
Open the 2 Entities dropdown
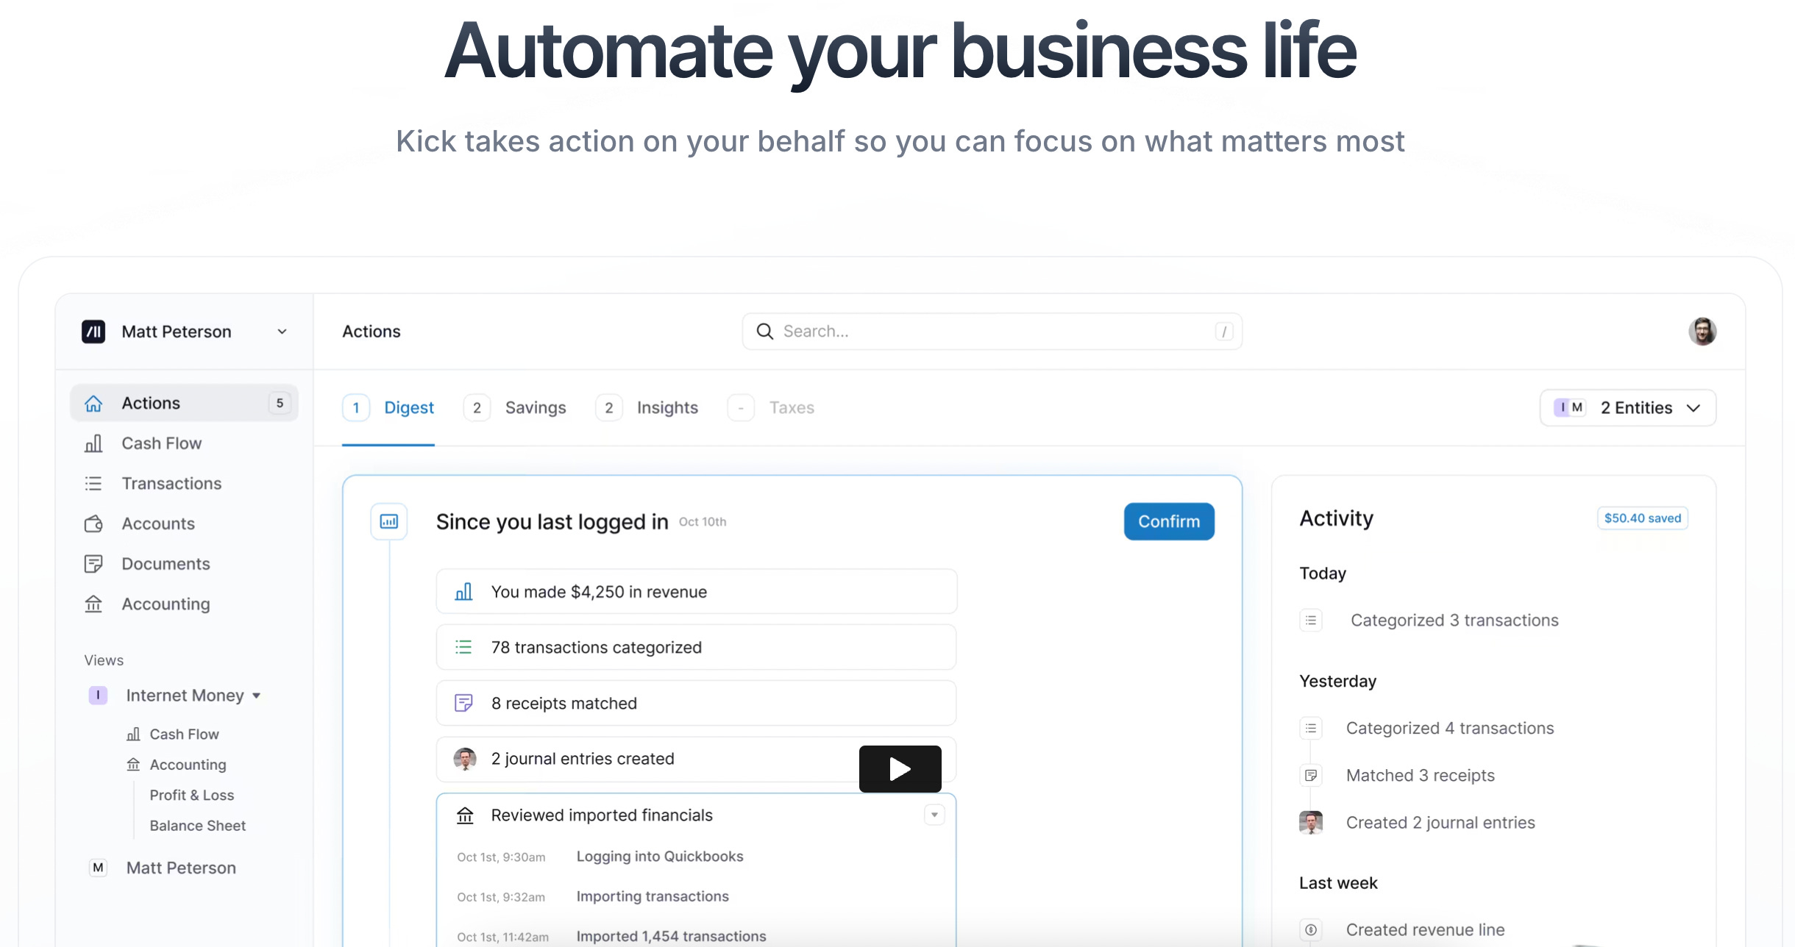click(1627, 407)
